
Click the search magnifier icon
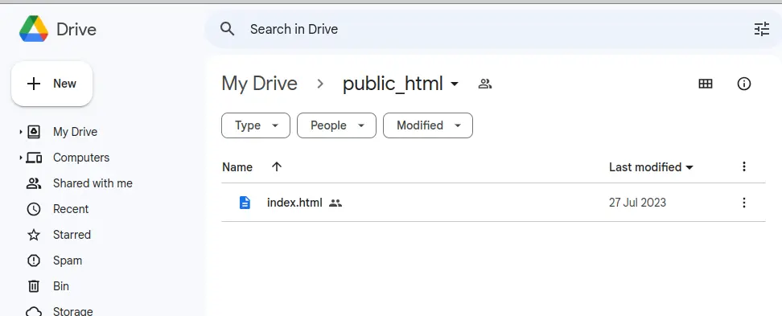227,29
